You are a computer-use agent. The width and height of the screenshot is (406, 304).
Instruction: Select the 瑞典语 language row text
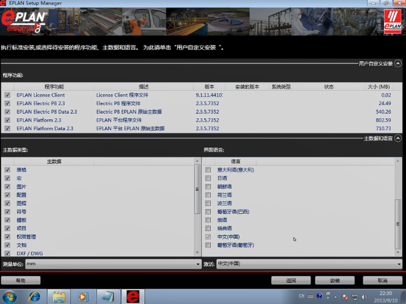[x=224, y=228]
